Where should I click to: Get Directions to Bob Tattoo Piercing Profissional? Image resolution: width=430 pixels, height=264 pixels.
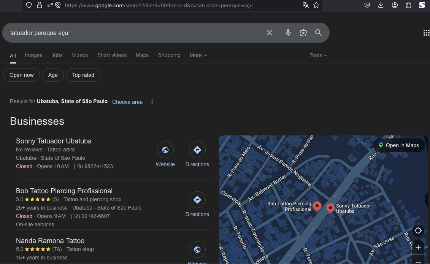point(197,200)
